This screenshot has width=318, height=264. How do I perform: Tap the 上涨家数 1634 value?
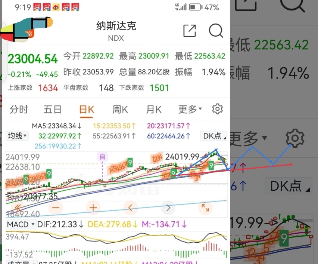coord(48,88)
